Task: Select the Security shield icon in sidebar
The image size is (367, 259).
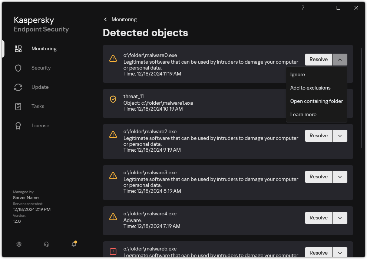Action: point(18,68)
